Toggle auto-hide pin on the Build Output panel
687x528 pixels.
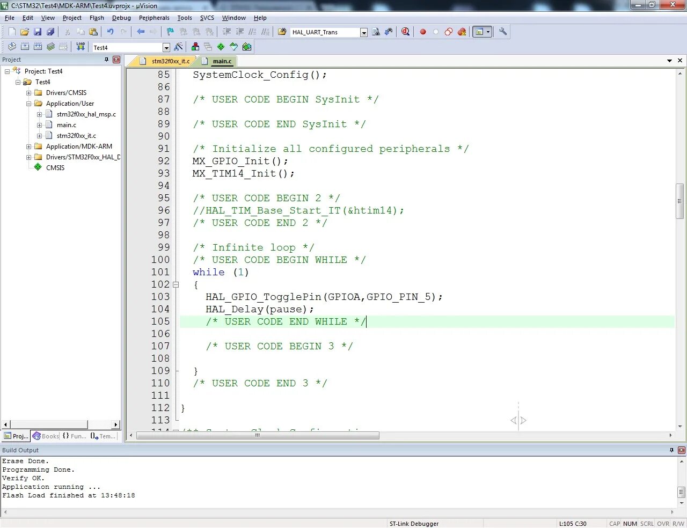coord(671,450)
